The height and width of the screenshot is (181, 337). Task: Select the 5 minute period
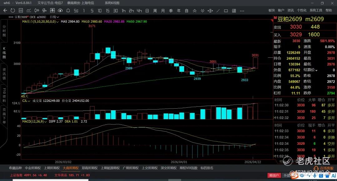tap(92, 11)
